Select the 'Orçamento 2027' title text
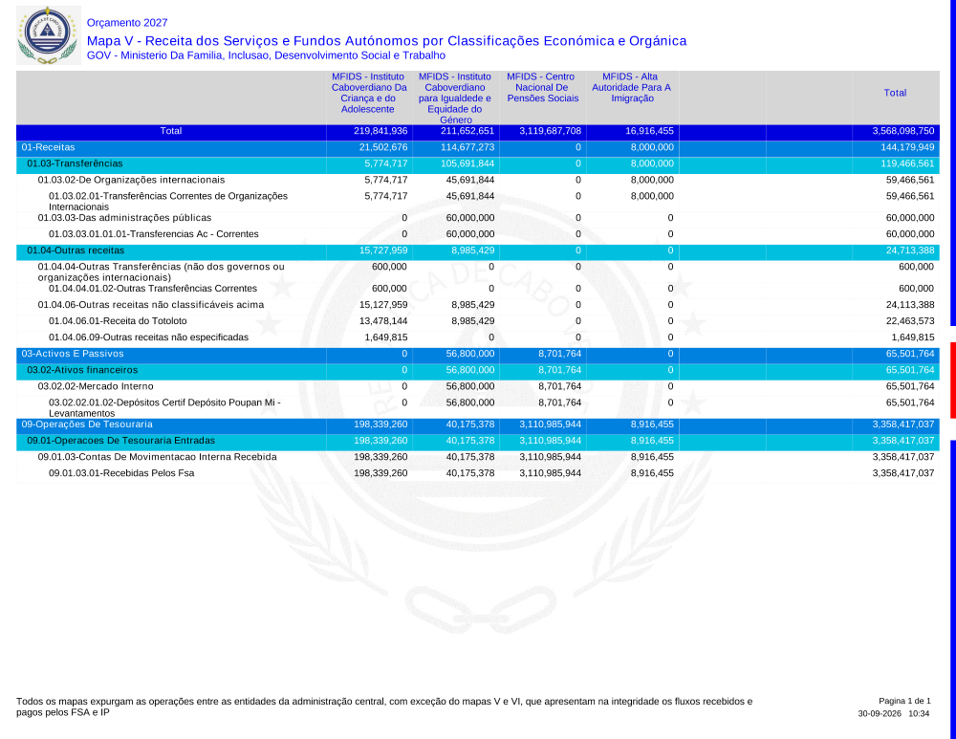Image resolution: width=956 pixels, height=739 pixels. [127, 23]
